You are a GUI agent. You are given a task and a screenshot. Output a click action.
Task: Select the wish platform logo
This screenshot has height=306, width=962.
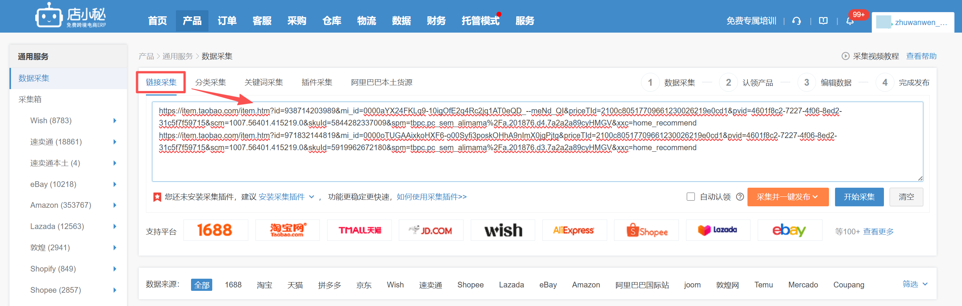(503, 230)
